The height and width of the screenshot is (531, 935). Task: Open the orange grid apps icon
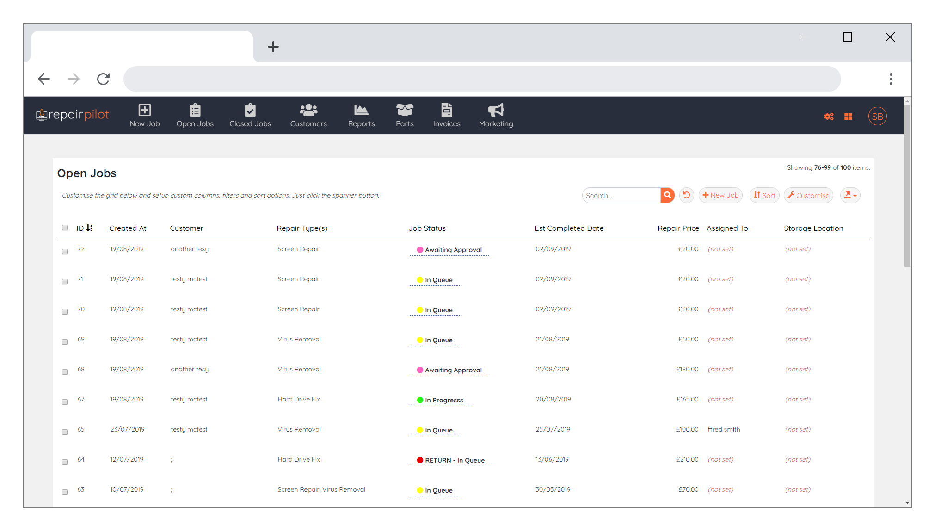click(x=848, y=117)
